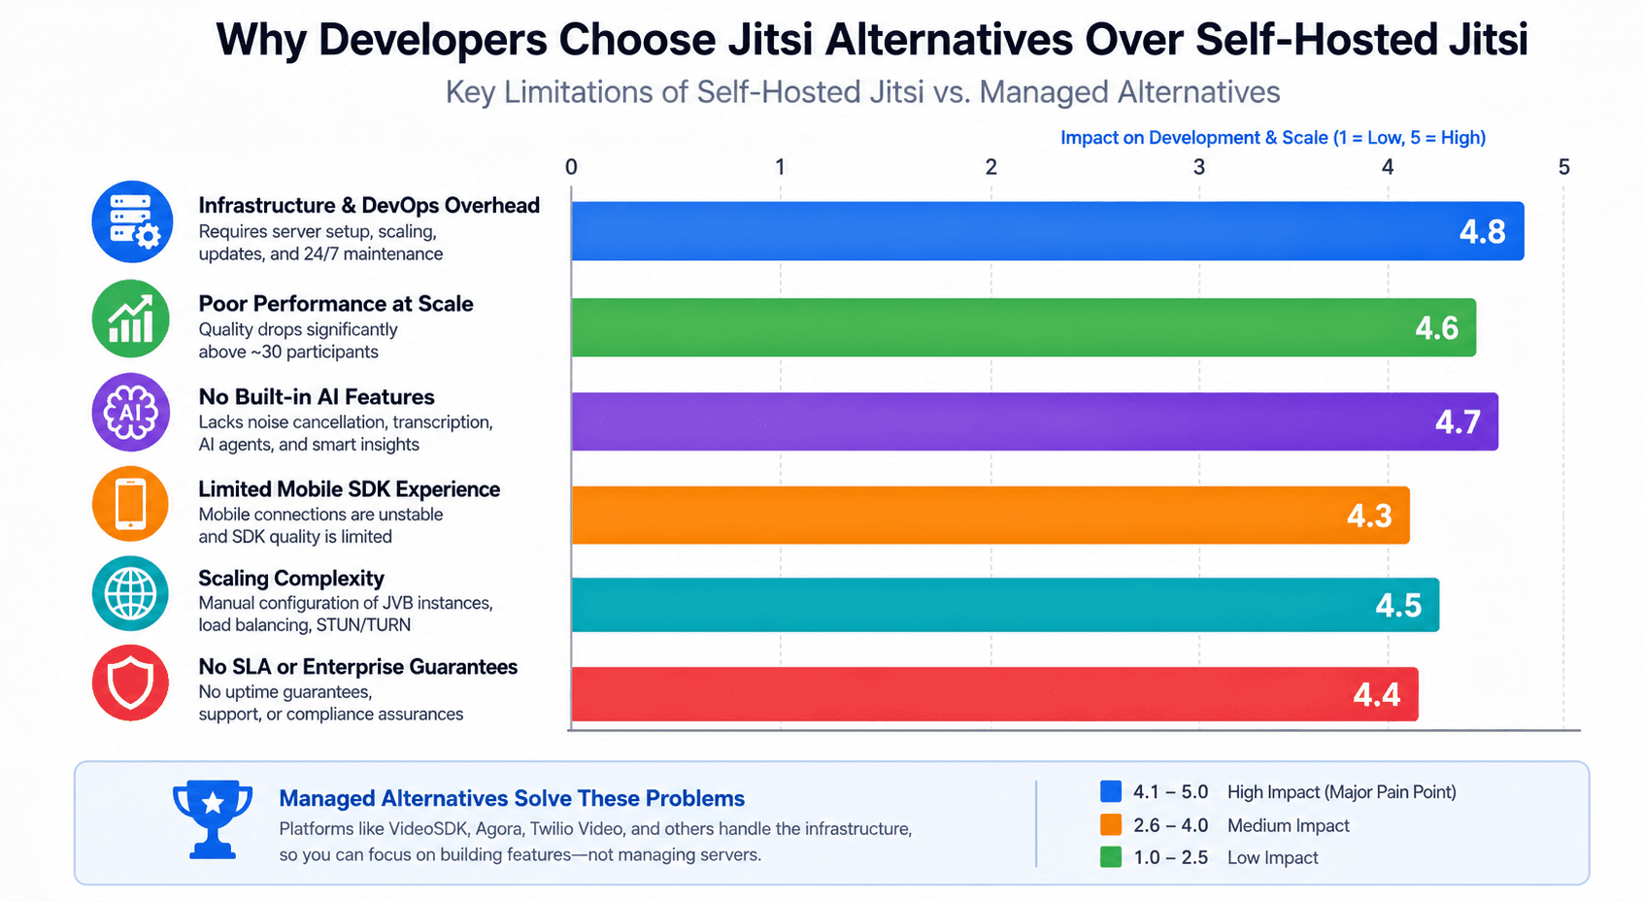Click the "4.1 – 5.0" legend range

pos(1170,792)
